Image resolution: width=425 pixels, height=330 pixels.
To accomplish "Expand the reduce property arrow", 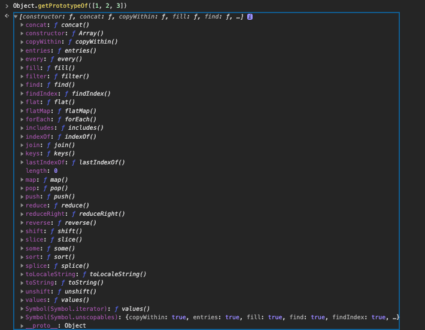I will tap(22, 206).
